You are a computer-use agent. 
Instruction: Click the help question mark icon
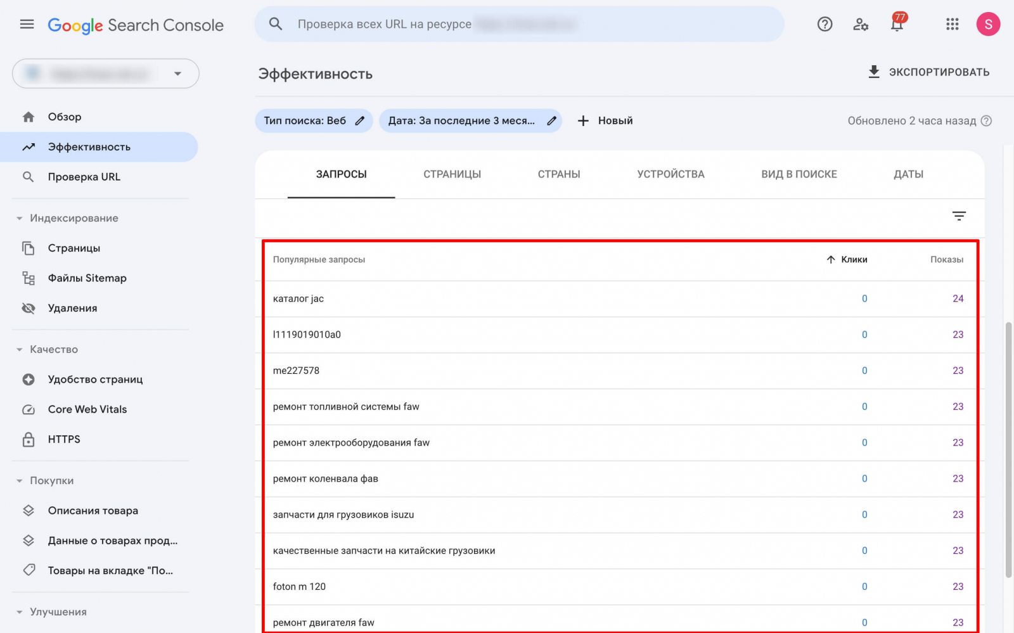(825, 25)
